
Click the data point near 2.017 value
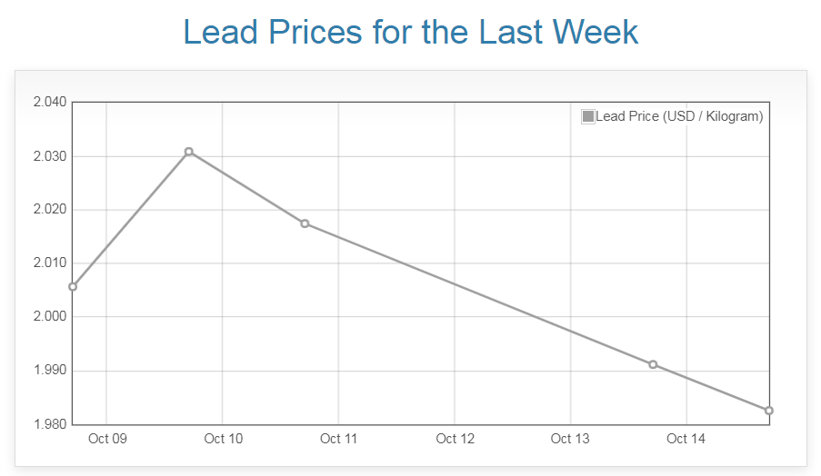(305, 223)
